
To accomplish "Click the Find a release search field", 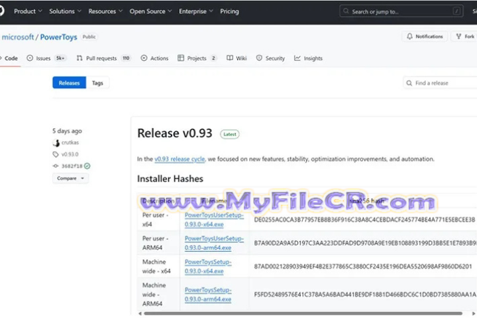I will pyautogui.click(x=440, y=83).
